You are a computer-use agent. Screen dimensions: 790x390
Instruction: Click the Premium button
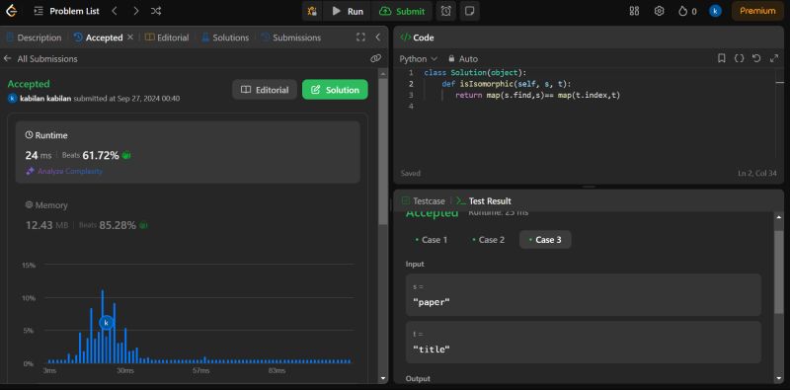[757, 11]
